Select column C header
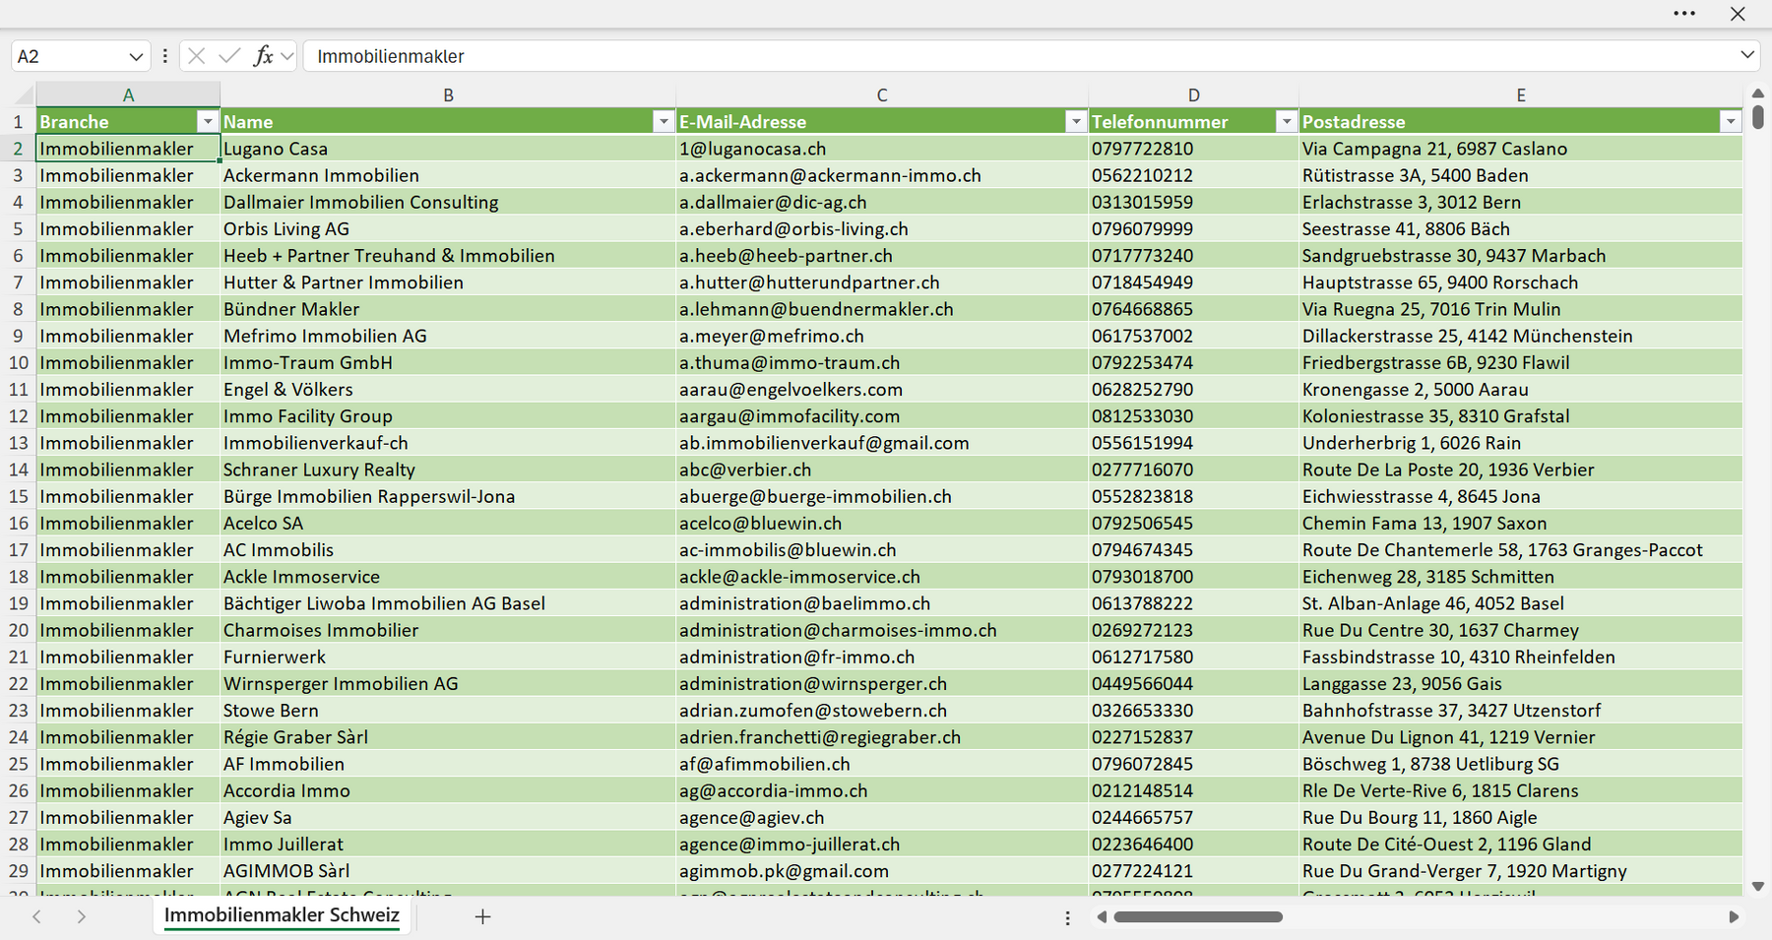This screenshot has width=1772, height=940. coord(882,94)
